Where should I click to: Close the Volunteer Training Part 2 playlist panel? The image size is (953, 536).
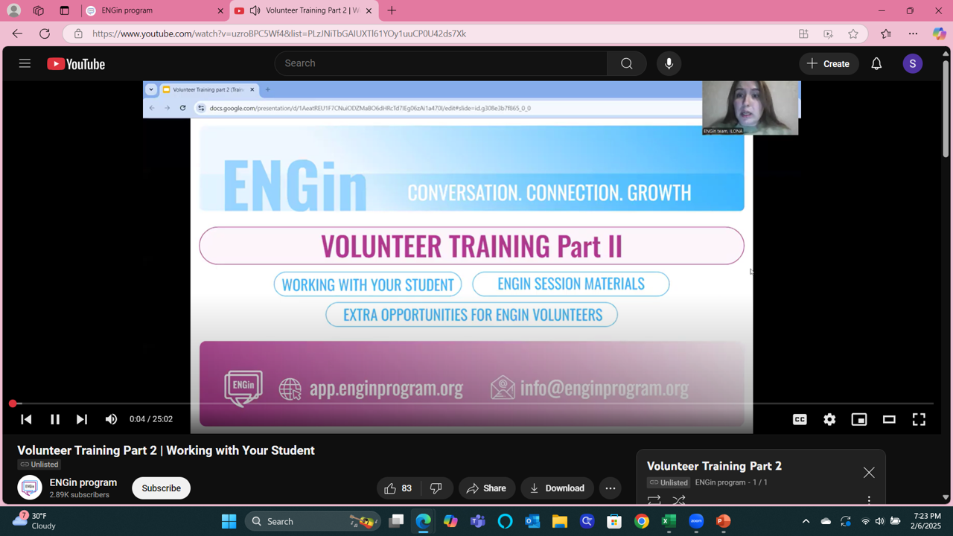pyautogui.click(x=869, y=473)
